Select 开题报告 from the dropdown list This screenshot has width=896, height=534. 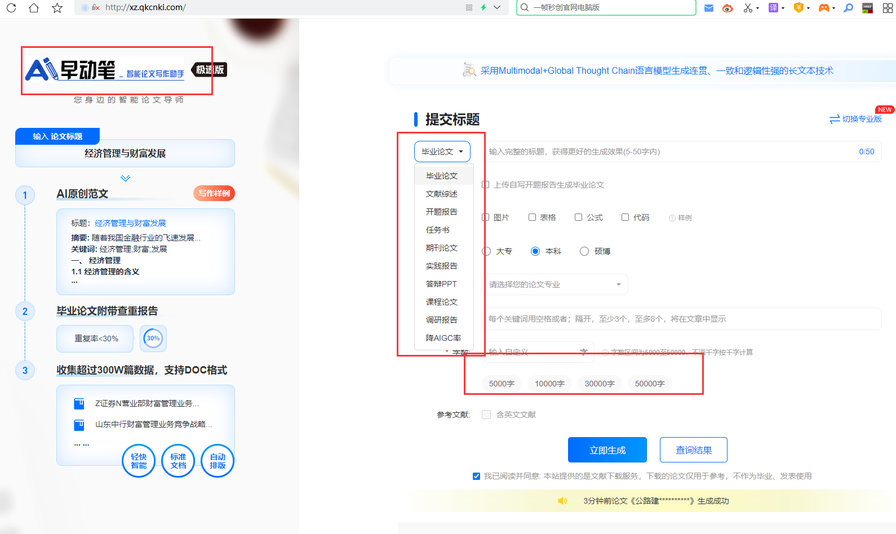click(x=443, y=212)
